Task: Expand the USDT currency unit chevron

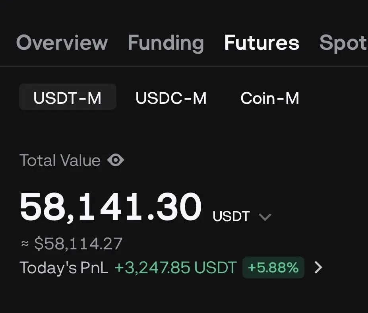Action: pyautogui.click(x=265, y=217)
